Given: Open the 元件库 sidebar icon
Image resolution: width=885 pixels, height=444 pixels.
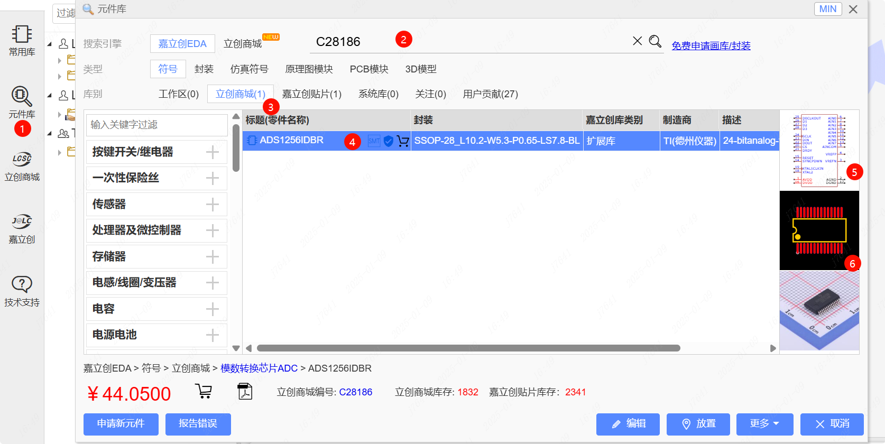Looking at the screenshot, I should click(22, 103).
